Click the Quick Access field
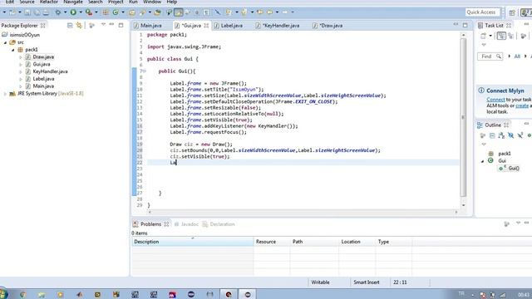This screenshot has height=299, width=532. (x=482, y=12)
